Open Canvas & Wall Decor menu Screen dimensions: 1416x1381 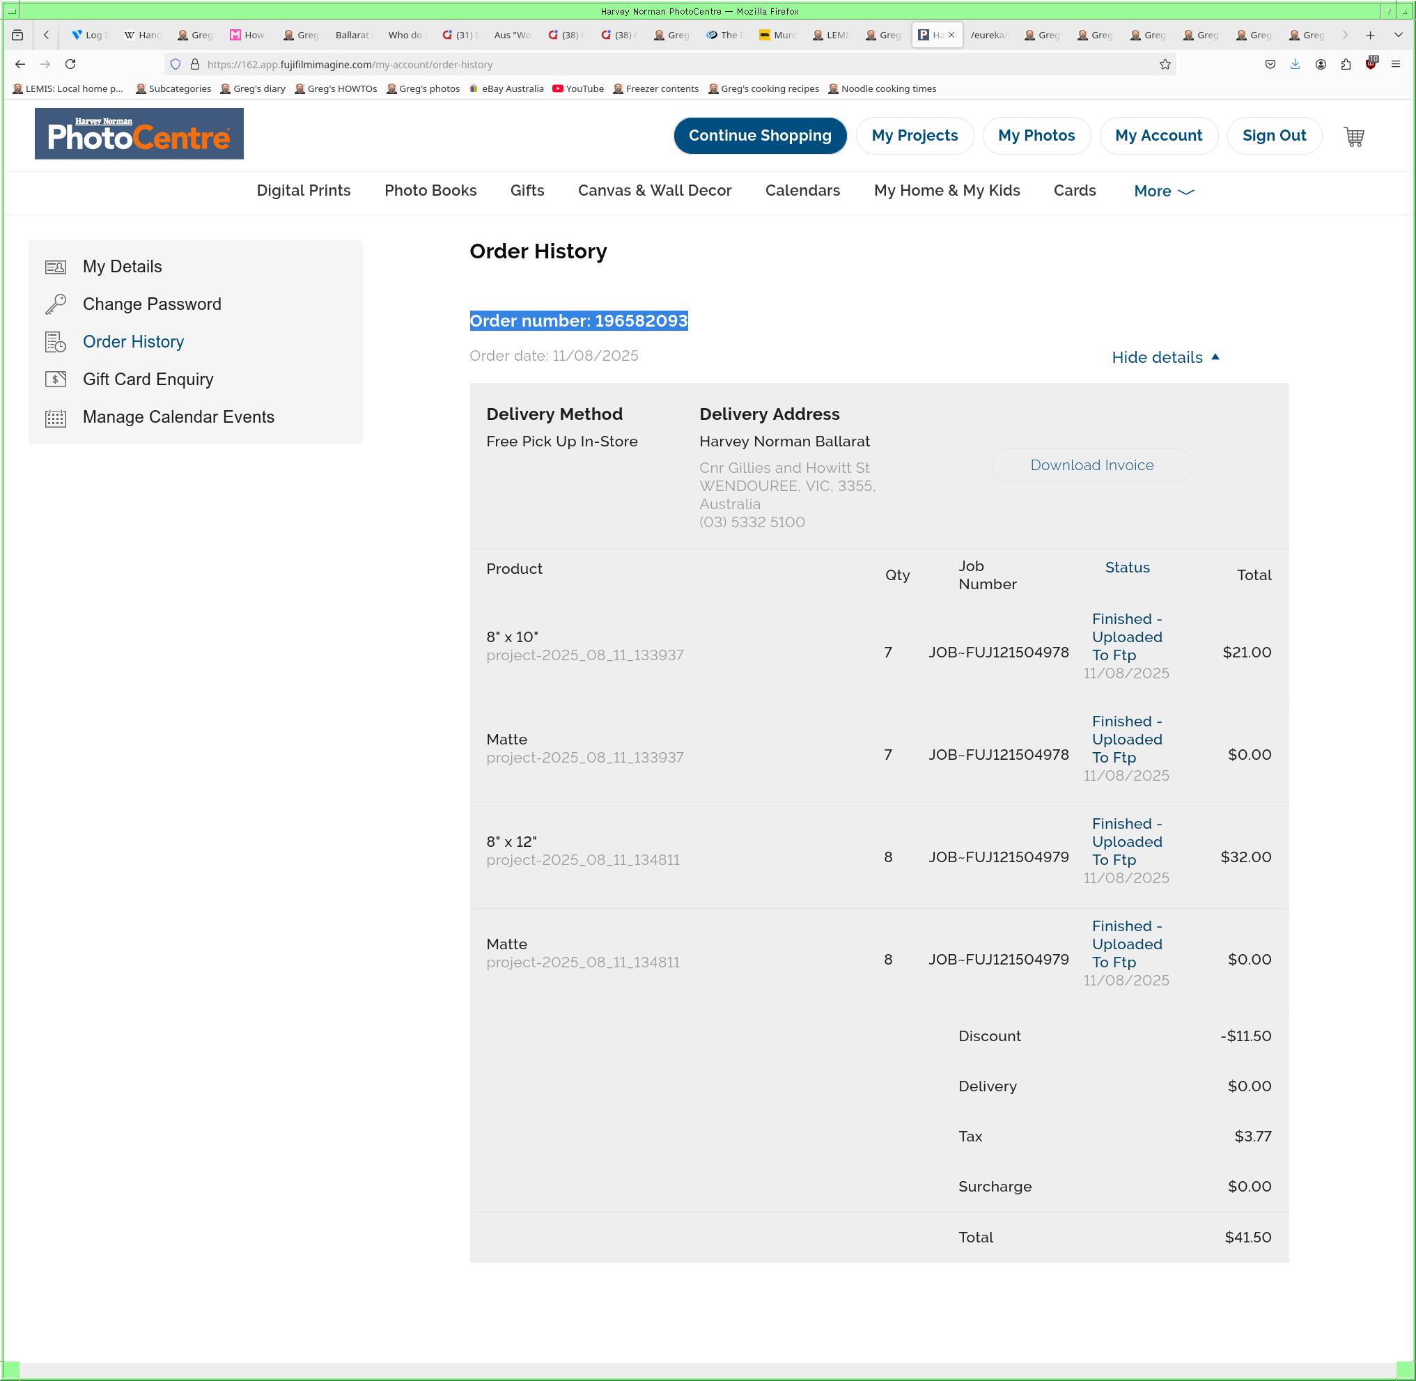coord(654,191)
